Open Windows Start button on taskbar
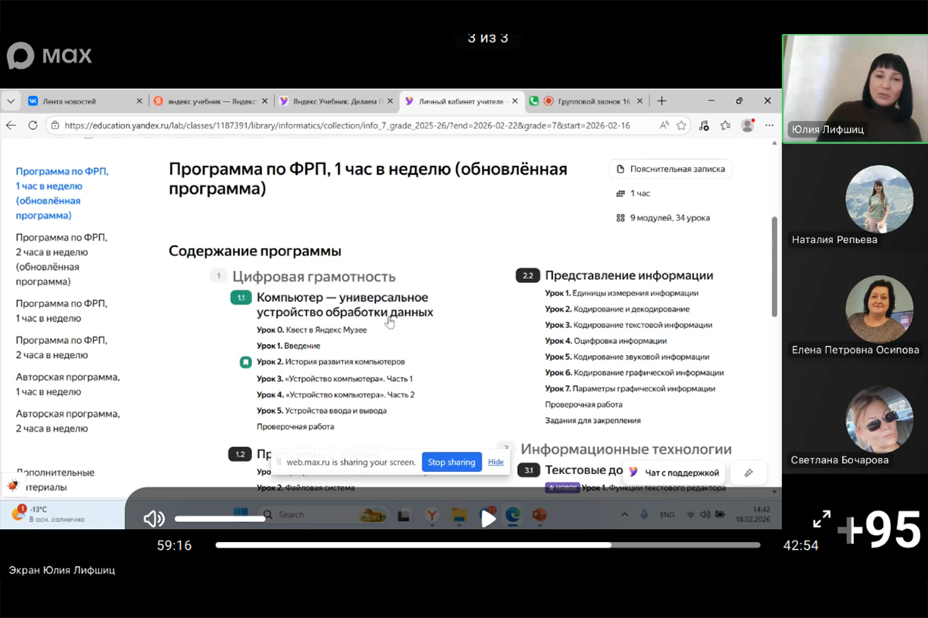This screenshot has height=618, width=928. tap(239, 514)
